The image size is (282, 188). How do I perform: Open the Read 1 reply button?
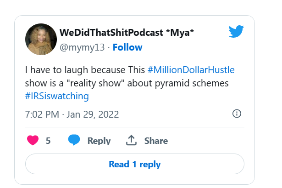point(135,164)
